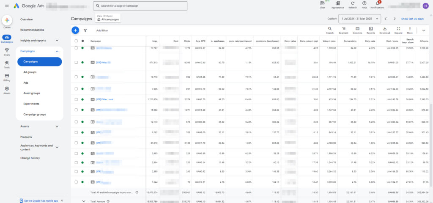Viewport: 433px width, 203px height.
Task: Expand the Assets section in navigation
Action: [57, 126]
